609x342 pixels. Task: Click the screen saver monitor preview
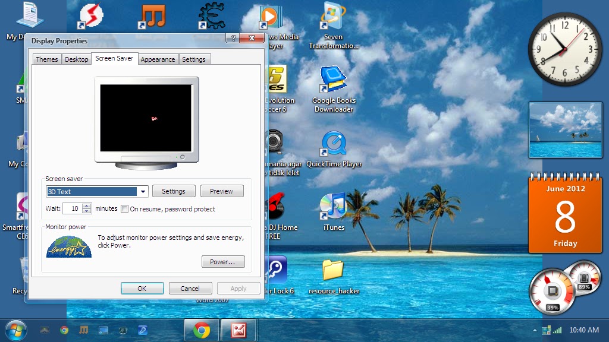(x=146, y=122)
